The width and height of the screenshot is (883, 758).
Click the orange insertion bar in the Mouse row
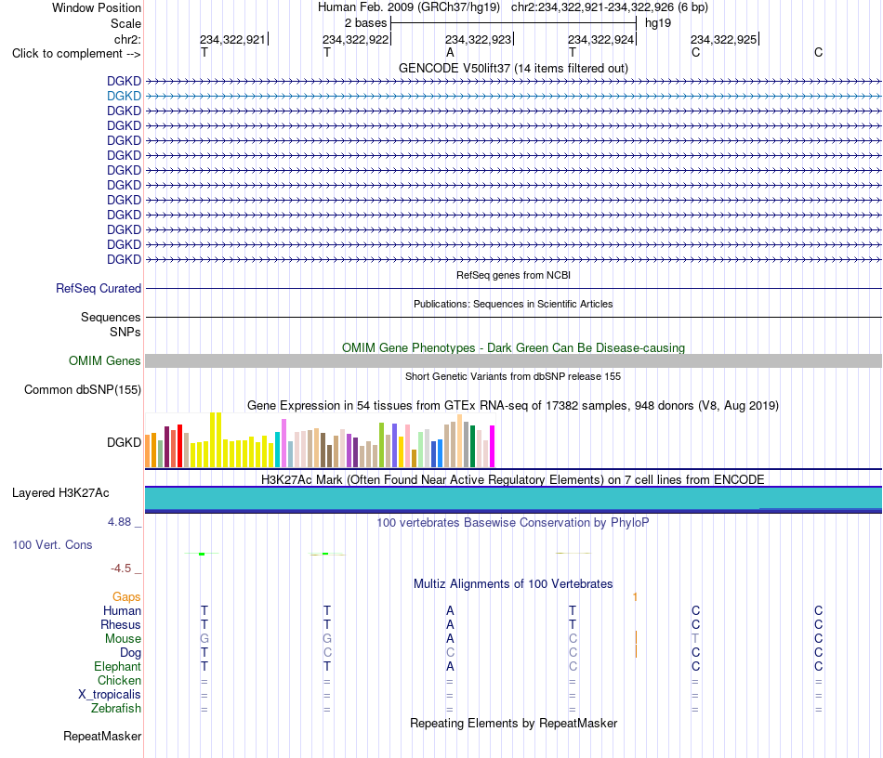pos(637,637)
